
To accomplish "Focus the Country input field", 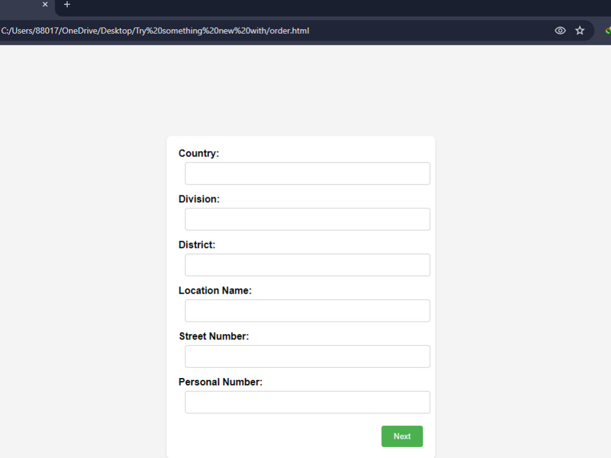I will pyautogui.click(x=307, y=173).
